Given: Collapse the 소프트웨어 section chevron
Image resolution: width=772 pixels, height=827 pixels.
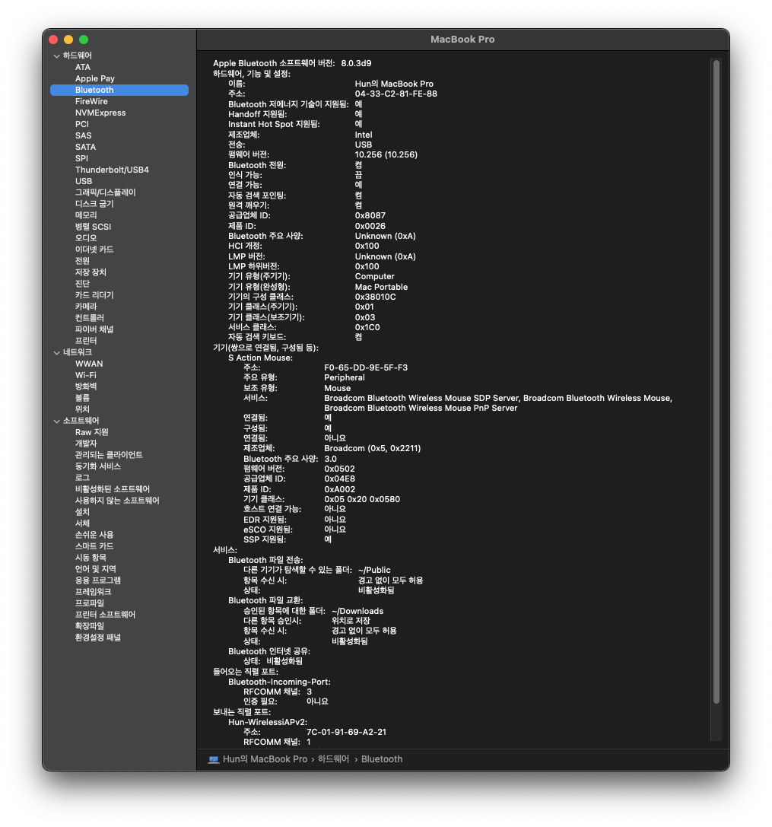Looking at the screenshot, I should pyautogui.click(x=56, y=421).
